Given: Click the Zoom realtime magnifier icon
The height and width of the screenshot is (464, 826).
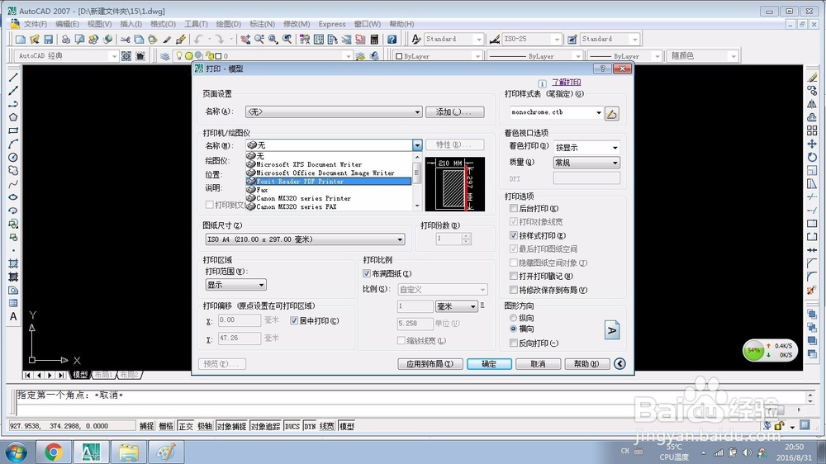Looking at the screenshot, I should 259,39.
